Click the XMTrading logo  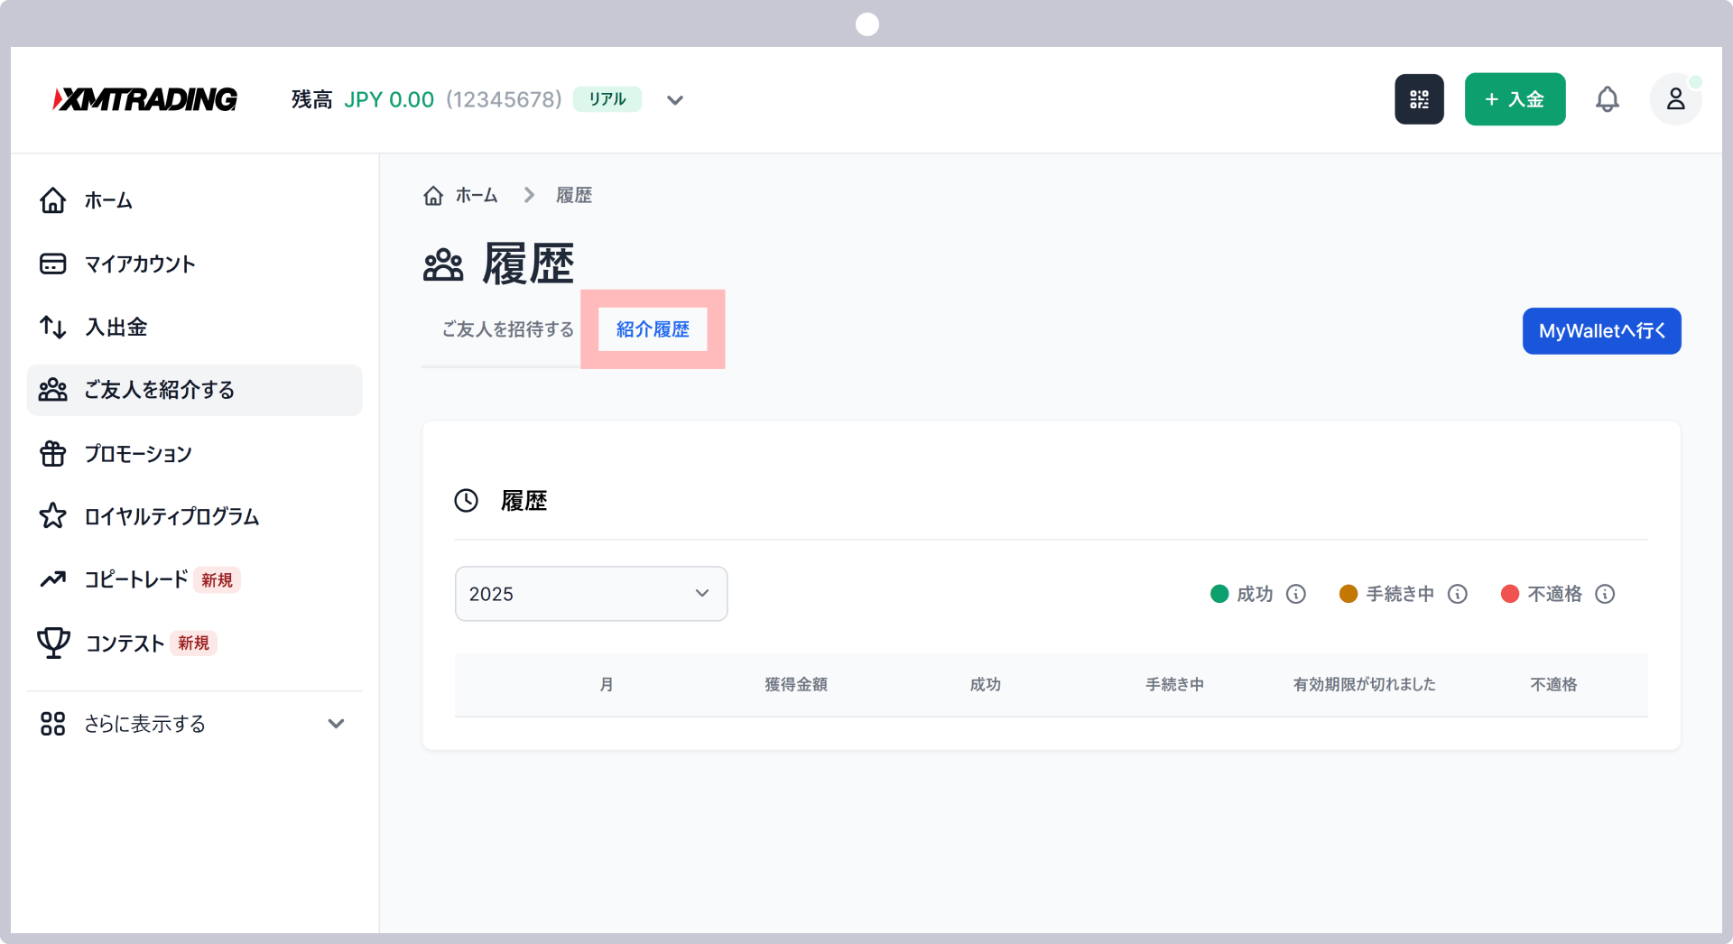coord(145,99)
